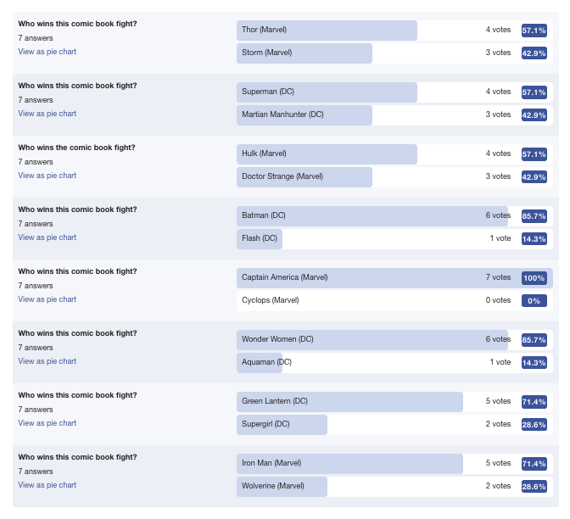Click the Captain America (Marvel) result bar
Screen dimensions: 570x519
pyautogui.click(x=394, y=278)
